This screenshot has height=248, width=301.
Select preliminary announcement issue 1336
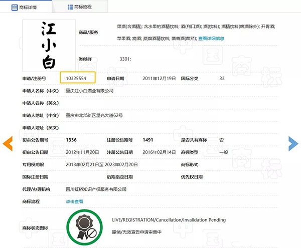pyautogui.click(x=71, y=140)
